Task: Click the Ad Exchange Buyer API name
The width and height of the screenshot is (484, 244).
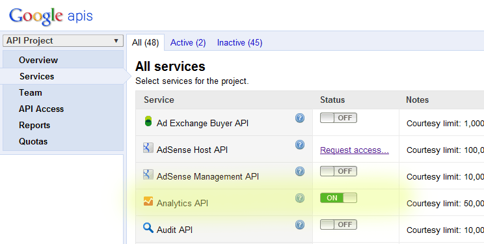Action: tap(202, 123)
